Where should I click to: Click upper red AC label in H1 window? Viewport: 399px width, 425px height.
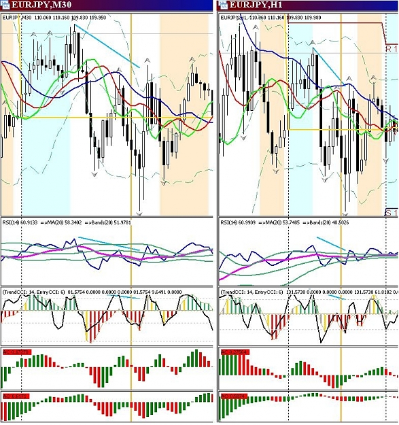235,352
